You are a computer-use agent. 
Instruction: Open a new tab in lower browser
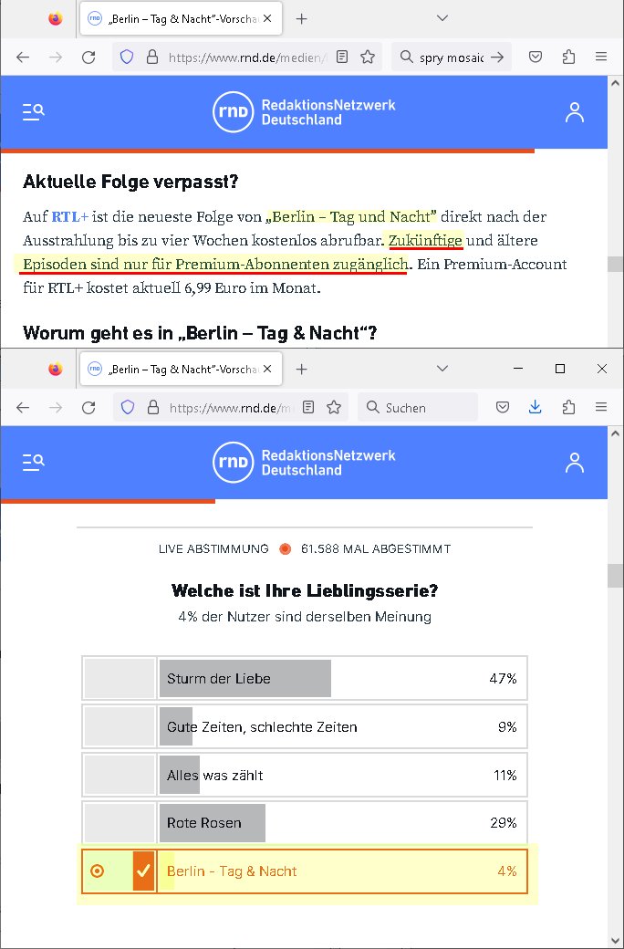pyautogui.click(x=301, y=370)
